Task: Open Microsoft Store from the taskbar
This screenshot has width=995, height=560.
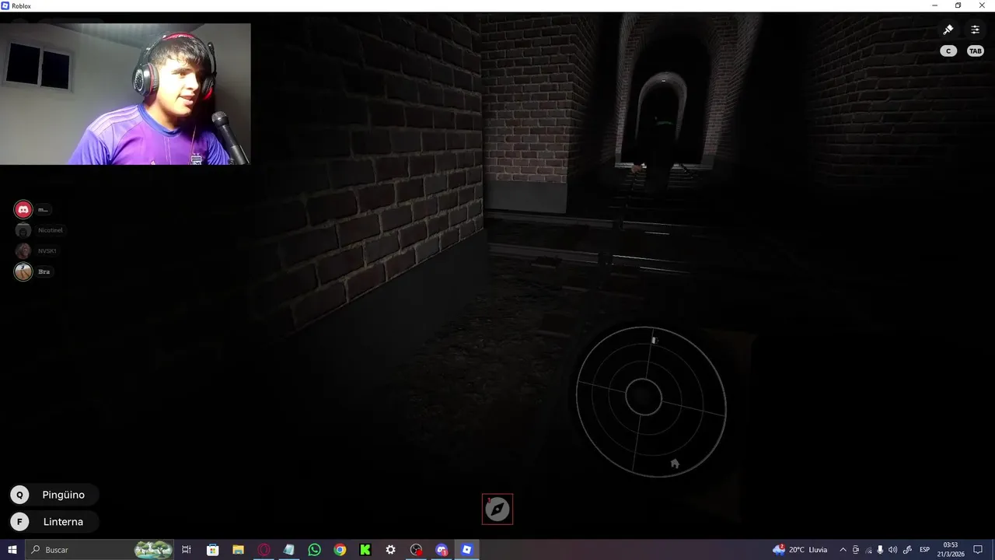Action: pos(212,550)
